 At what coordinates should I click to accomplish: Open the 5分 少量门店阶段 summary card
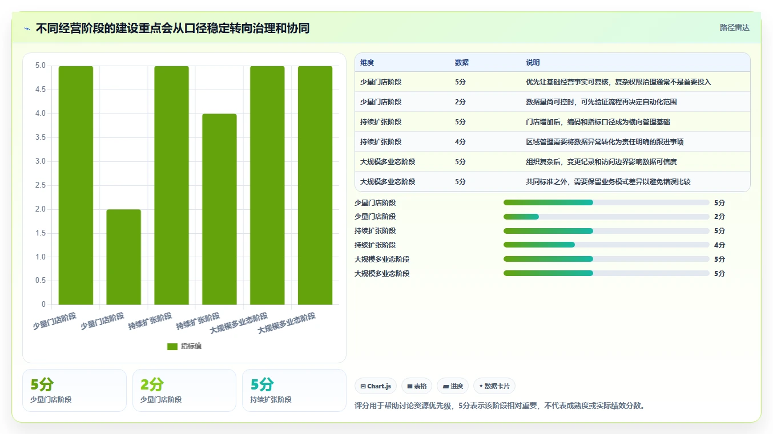click(x=74, y=390)
